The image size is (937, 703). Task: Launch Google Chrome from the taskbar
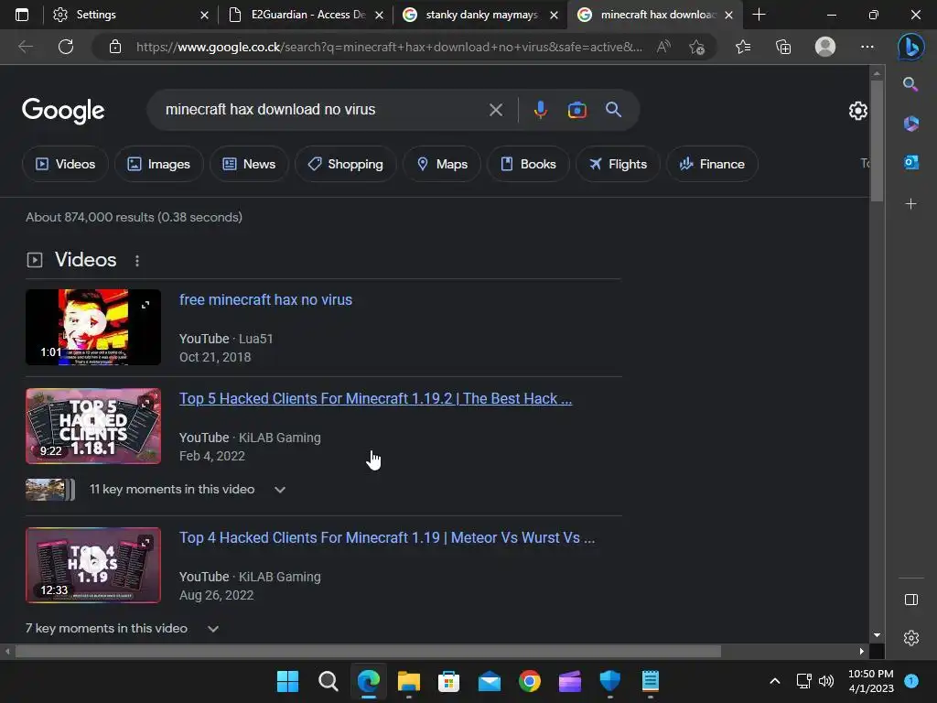[530, 681]
